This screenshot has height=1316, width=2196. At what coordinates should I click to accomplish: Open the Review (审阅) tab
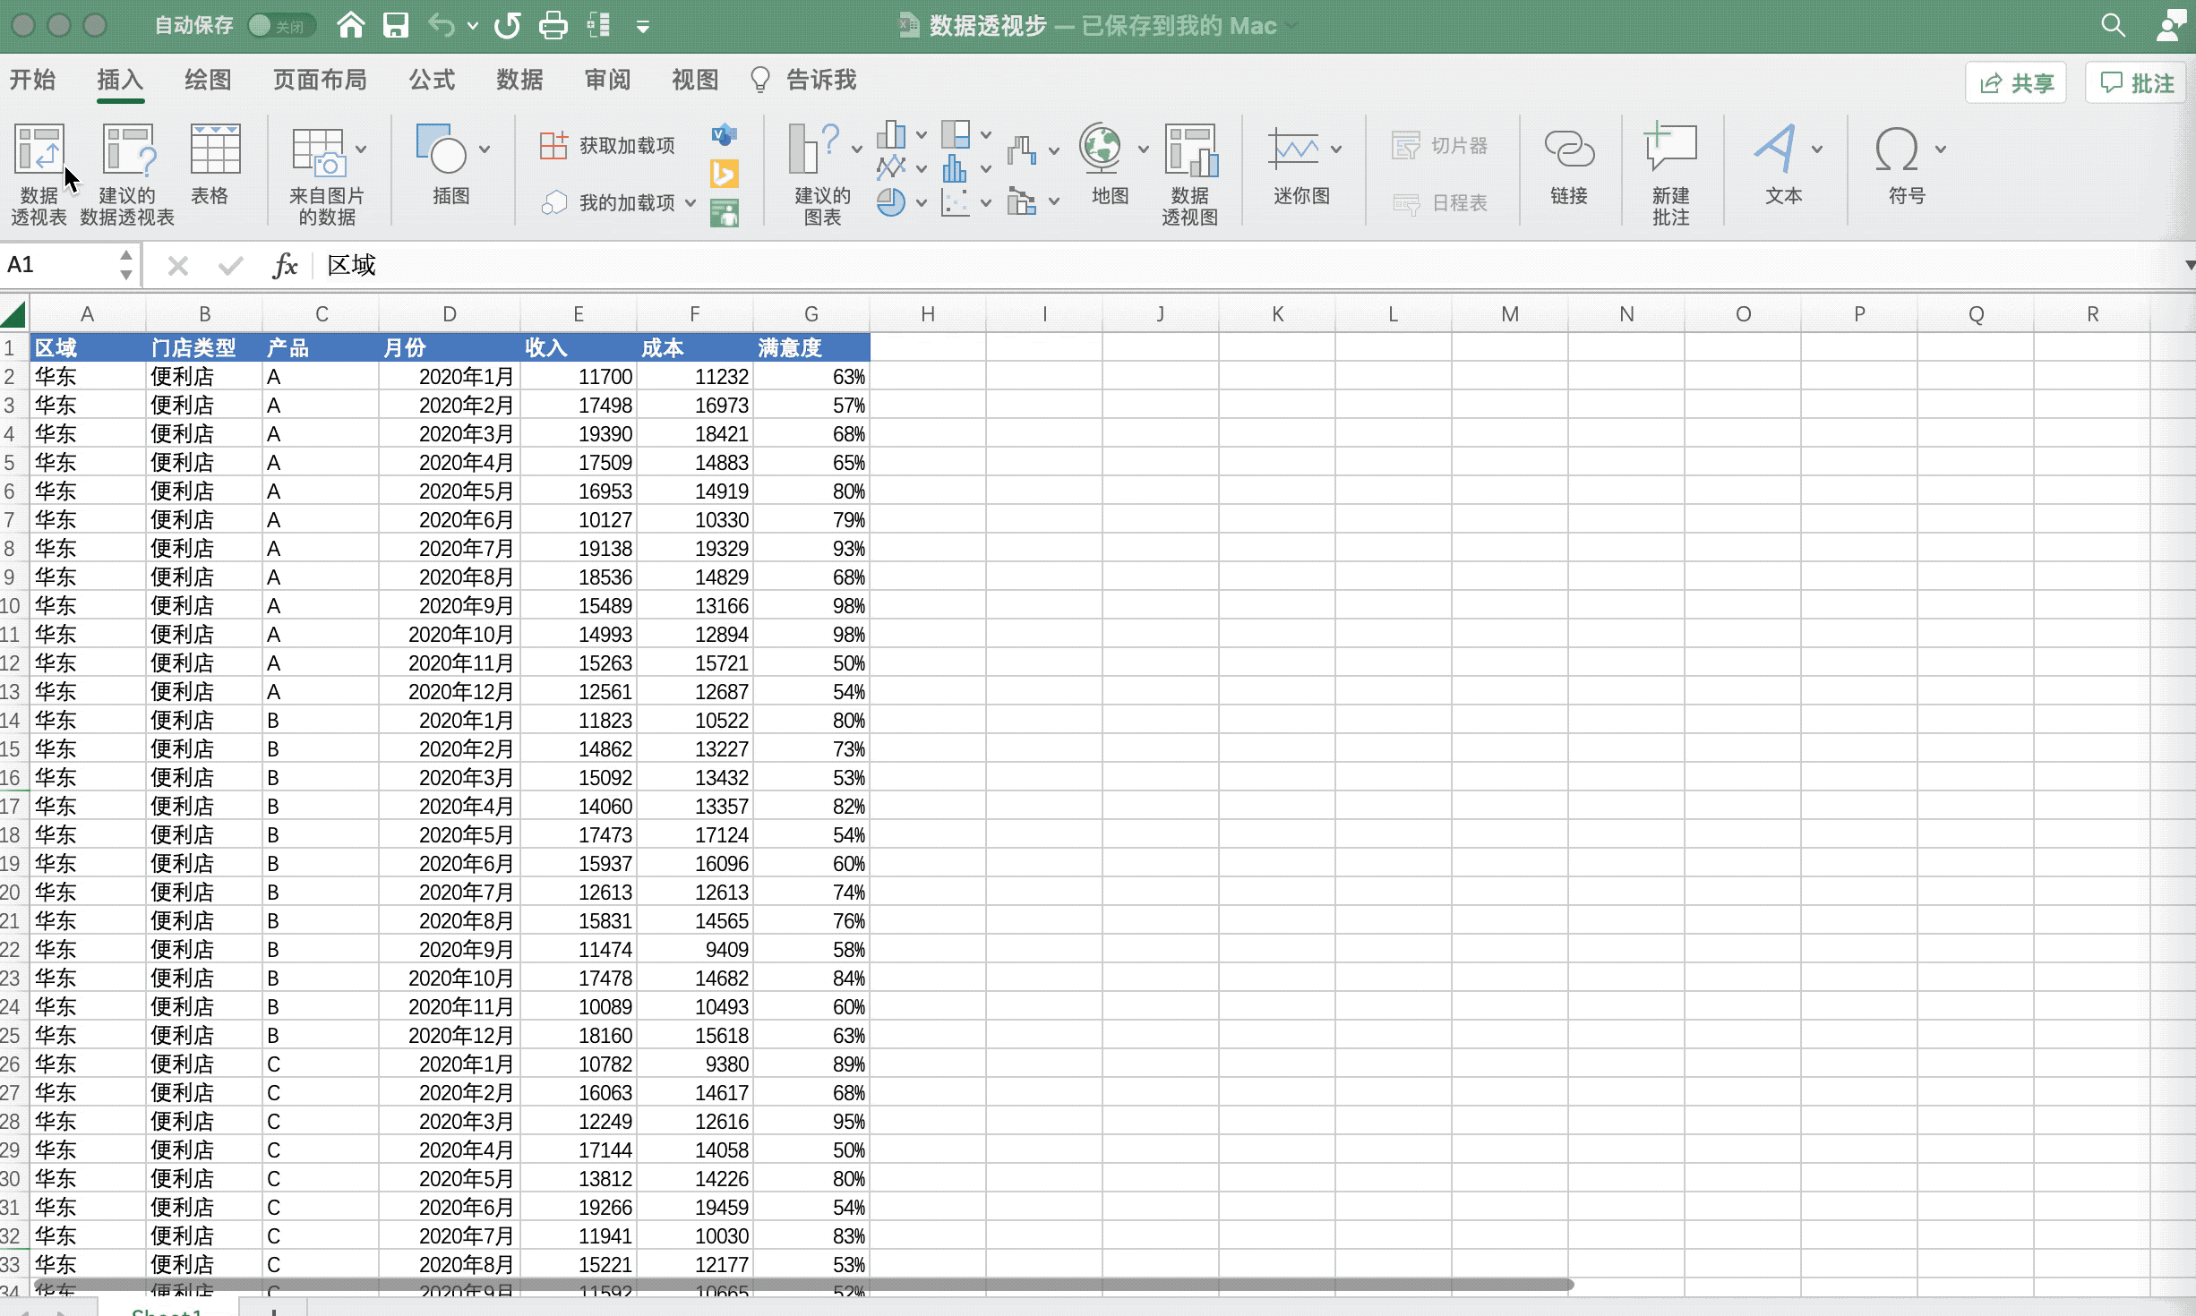point(607,80)
